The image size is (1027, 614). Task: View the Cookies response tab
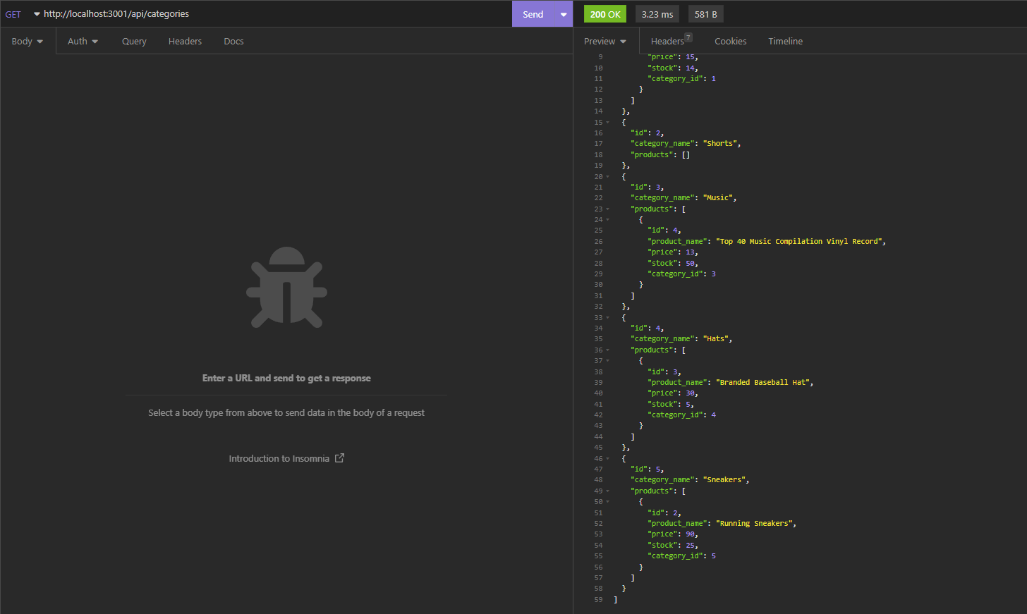pyautogui.click(x=730, y=41)
